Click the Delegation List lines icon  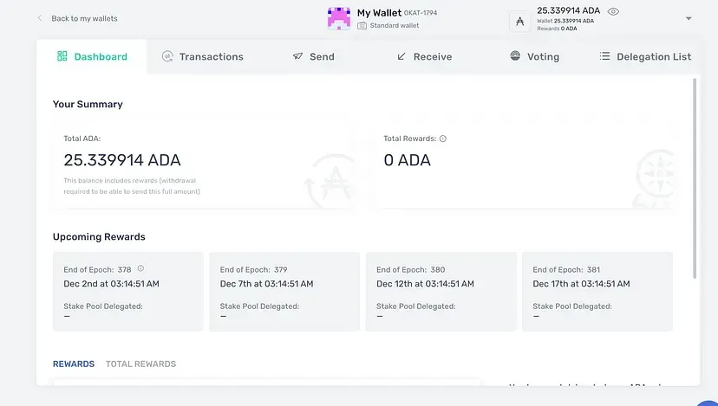coord(605,55)
